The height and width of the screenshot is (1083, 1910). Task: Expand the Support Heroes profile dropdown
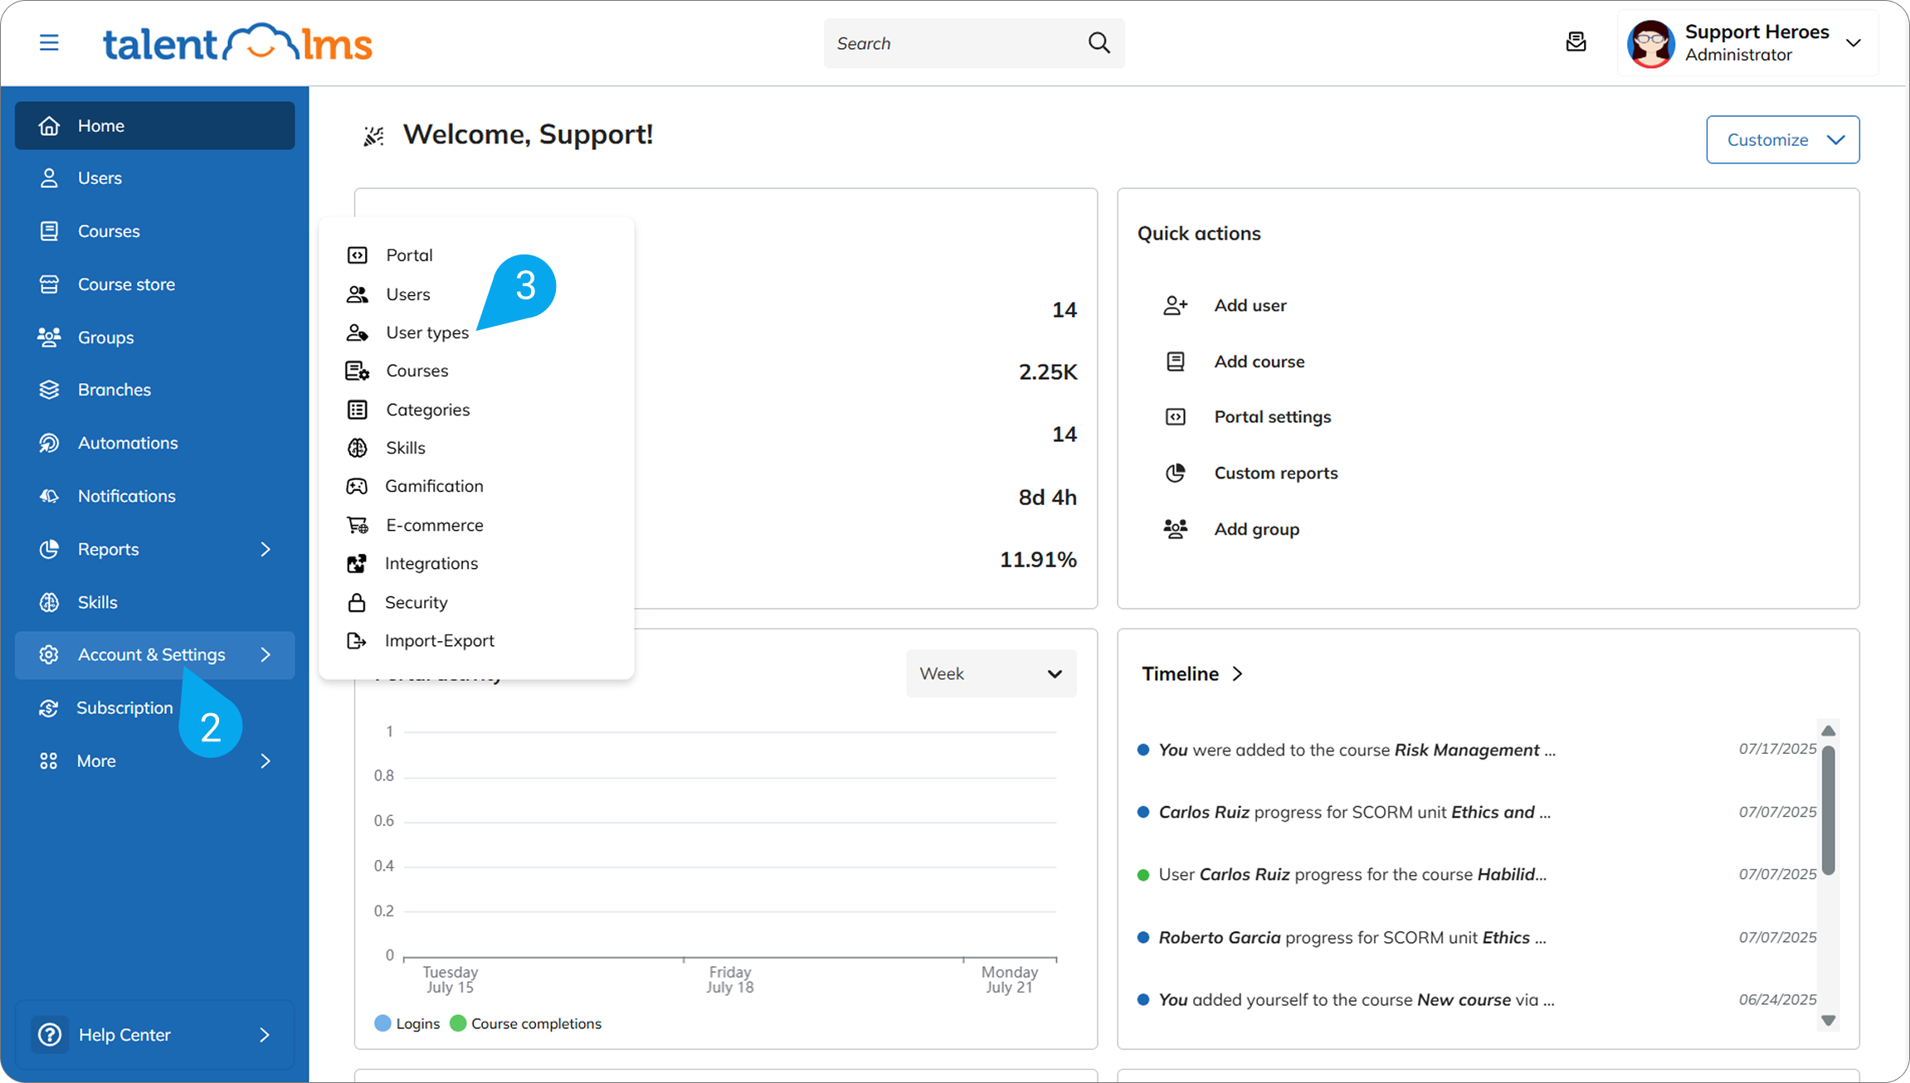[x=1854, y=43]
